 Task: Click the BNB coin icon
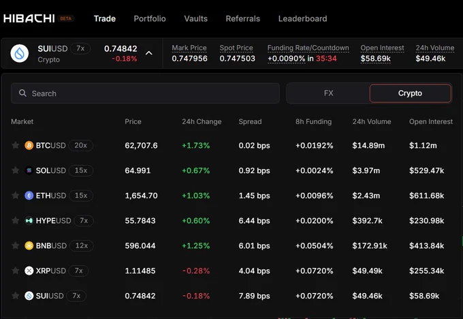[x=29, y=245]
